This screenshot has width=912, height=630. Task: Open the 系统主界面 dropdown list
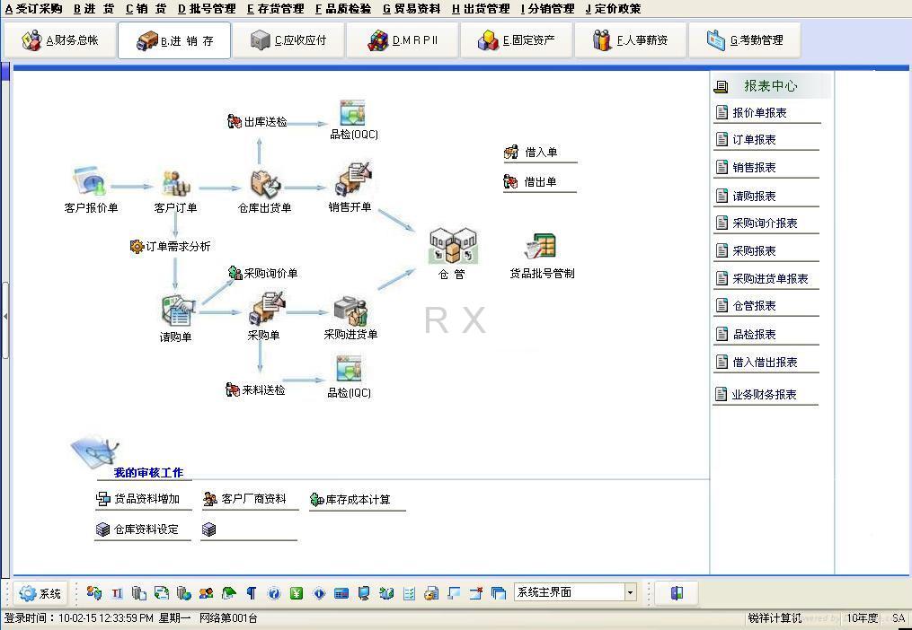tap(629, 593)
